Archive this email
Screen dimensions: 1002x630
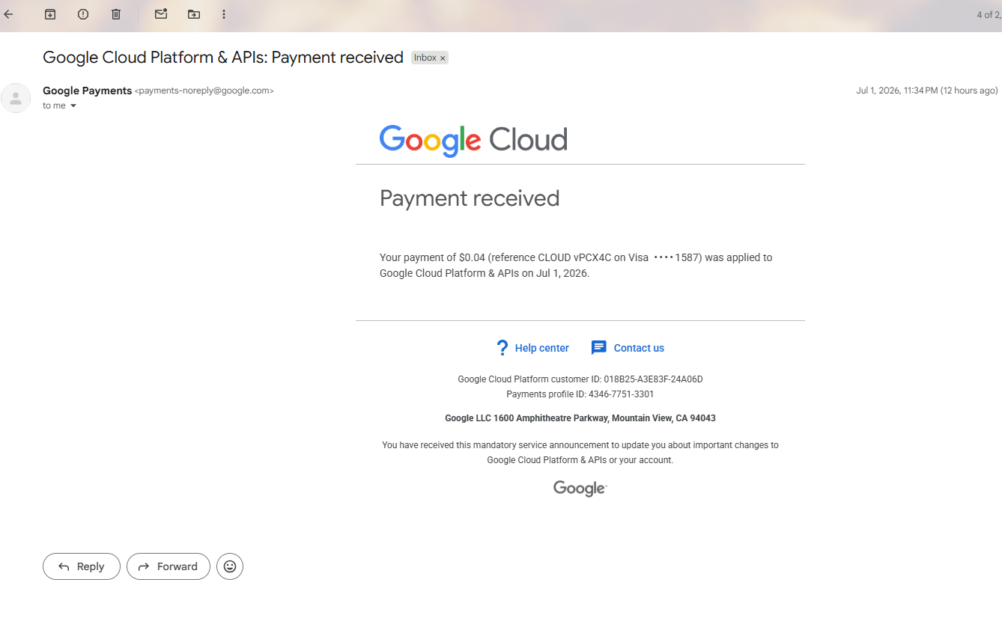tap(50, 14)
